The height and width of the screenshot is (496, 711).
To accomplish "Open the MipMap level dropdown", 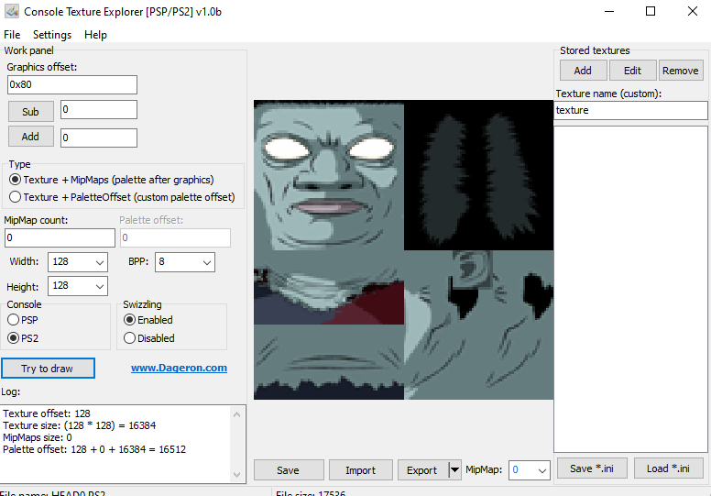I will click(530, 470).
